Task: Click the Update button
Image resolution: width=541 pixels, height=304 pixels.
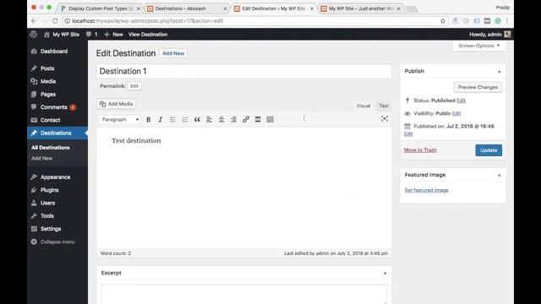Action: click(x=489, y=150)
